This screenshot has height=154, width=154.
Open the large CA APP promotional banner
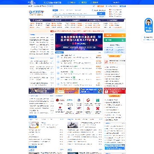pos(79,42)
